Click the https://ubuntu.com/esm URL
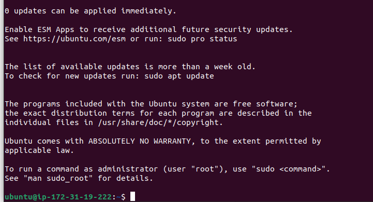Viewport: 373px width, 202px height. [x=74, y=39]
